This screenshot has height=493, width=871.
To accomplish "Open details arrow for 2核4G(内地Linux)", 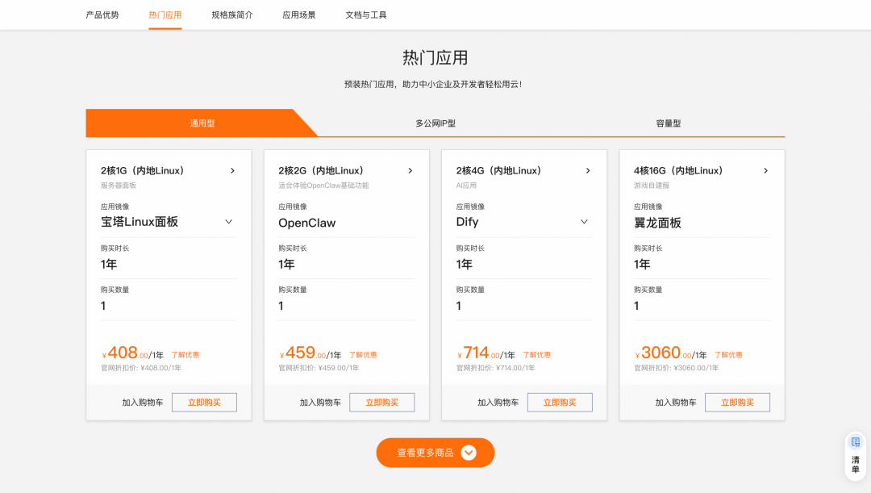I will point(588,170).
